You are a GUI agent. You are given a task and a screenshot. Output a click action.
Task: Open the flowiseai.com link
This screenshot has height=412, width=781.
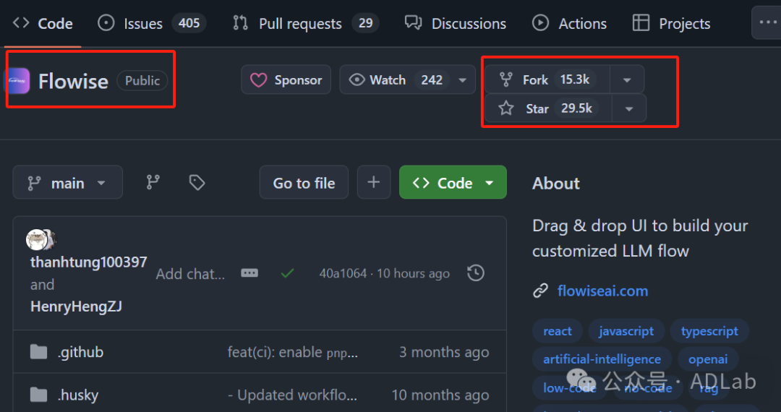coord(602,291)
